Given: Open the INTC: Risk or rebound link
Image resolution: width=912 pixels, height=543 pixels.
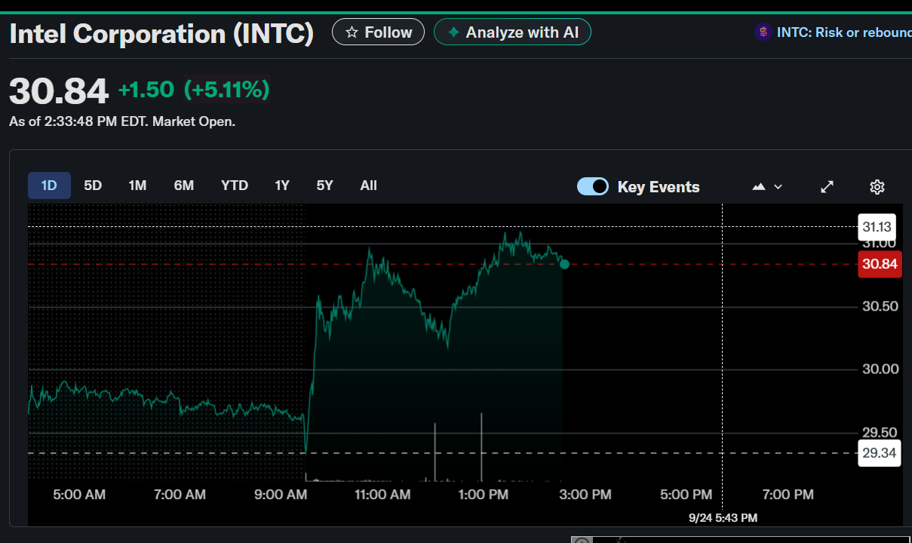Looking at the screenshot, I should (843, 32).
